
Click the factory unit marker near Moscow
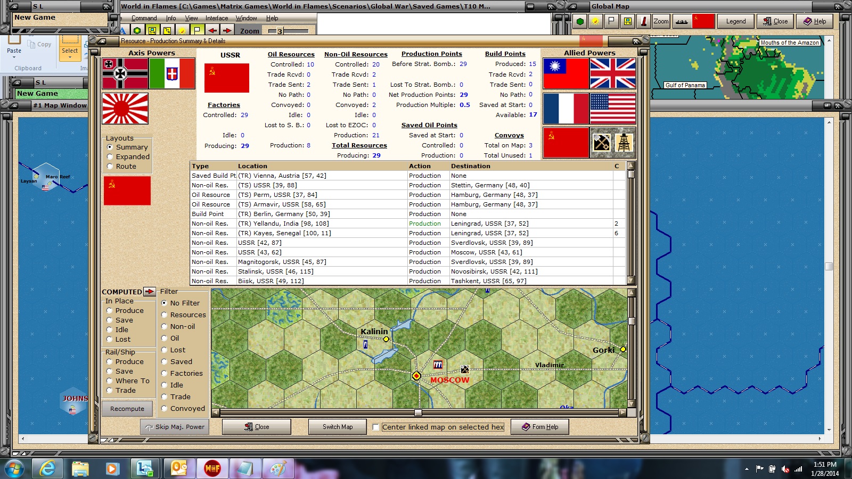click(438, 365)
